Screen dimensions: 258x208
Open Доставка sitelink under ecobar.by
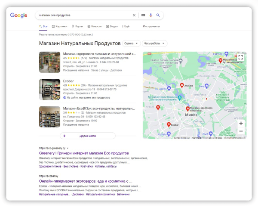pyautogui.click(x=78, y=194)
